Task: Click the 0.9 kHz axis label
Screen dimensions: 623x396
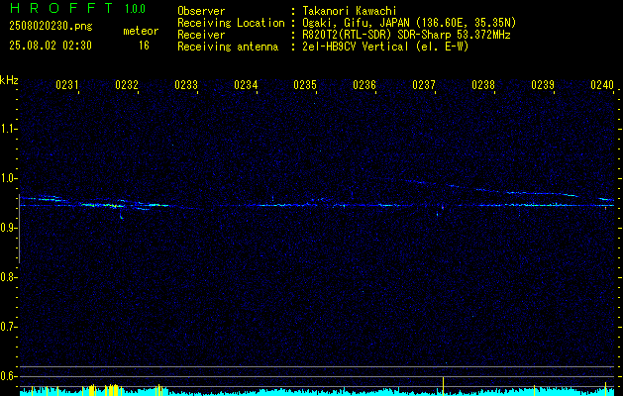Action: pos(8,228)
